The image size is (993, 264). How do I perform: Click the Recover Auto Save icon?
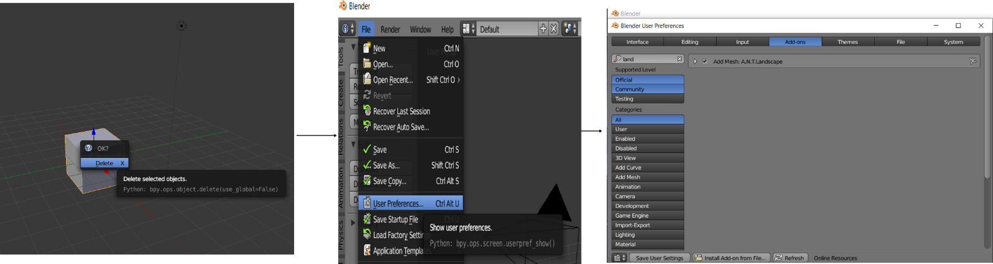point(367,126)
